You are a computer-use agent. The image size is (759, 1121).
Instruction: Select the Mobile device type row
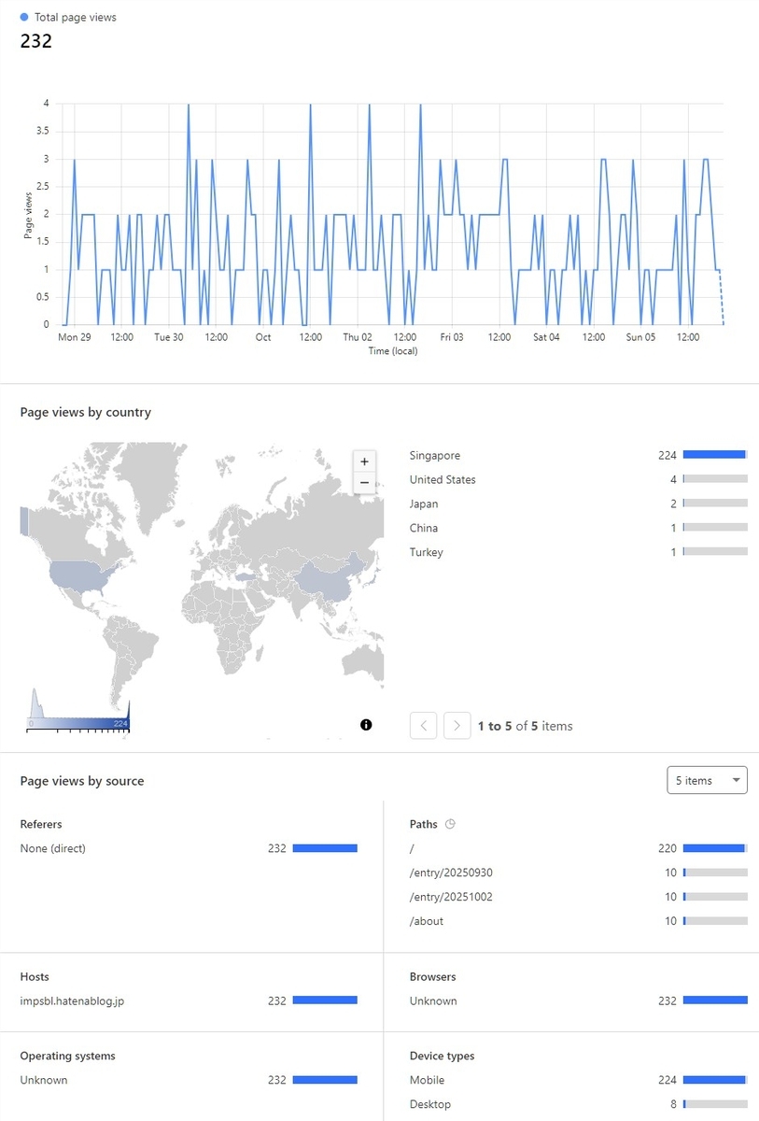578,1080
